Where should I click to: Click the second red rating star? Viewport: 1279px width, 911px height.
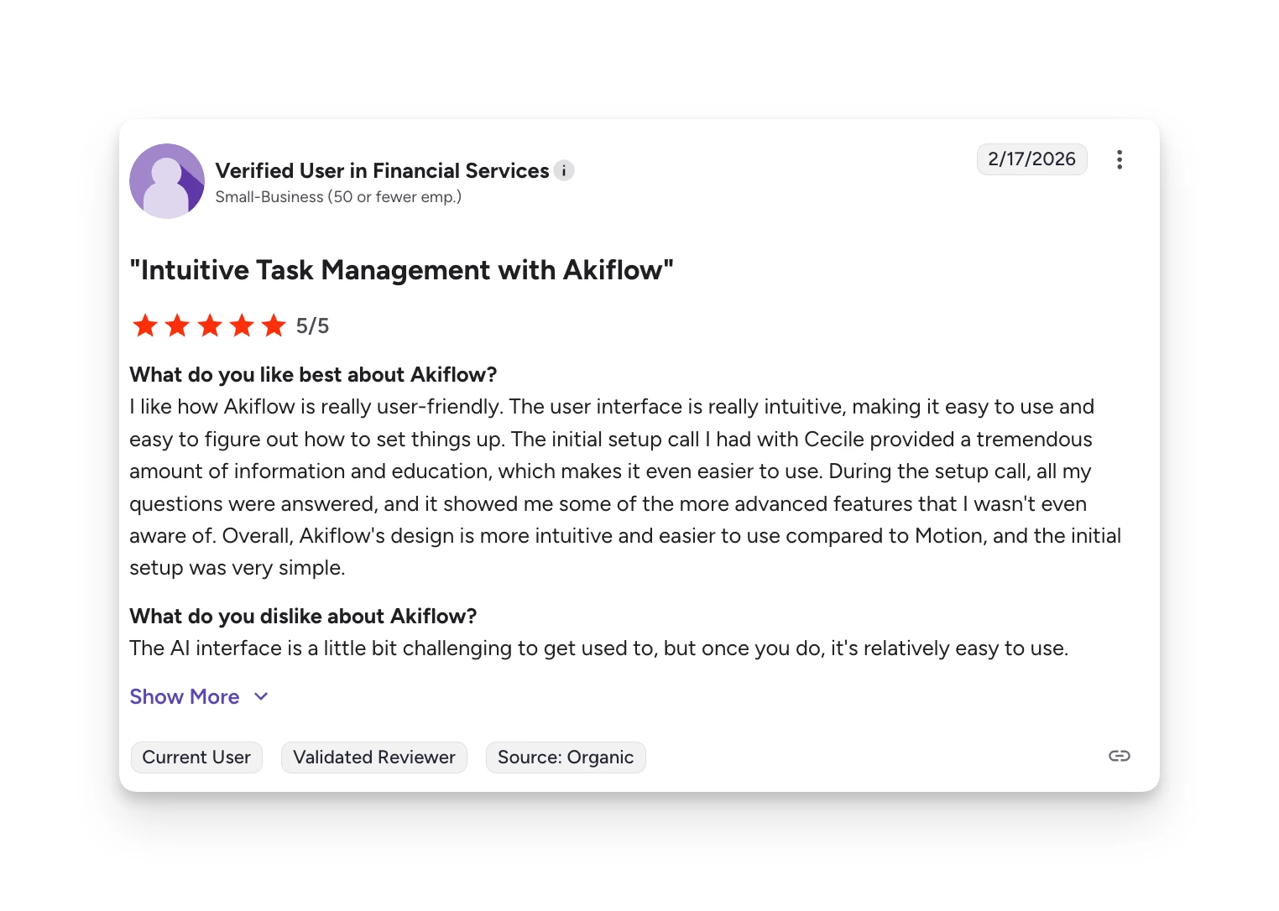click(x=177, y=325)
